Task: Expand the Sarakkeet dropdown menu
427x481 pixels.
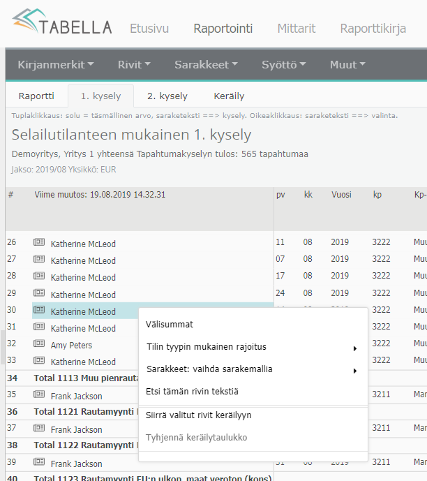Action: (206, 65)
